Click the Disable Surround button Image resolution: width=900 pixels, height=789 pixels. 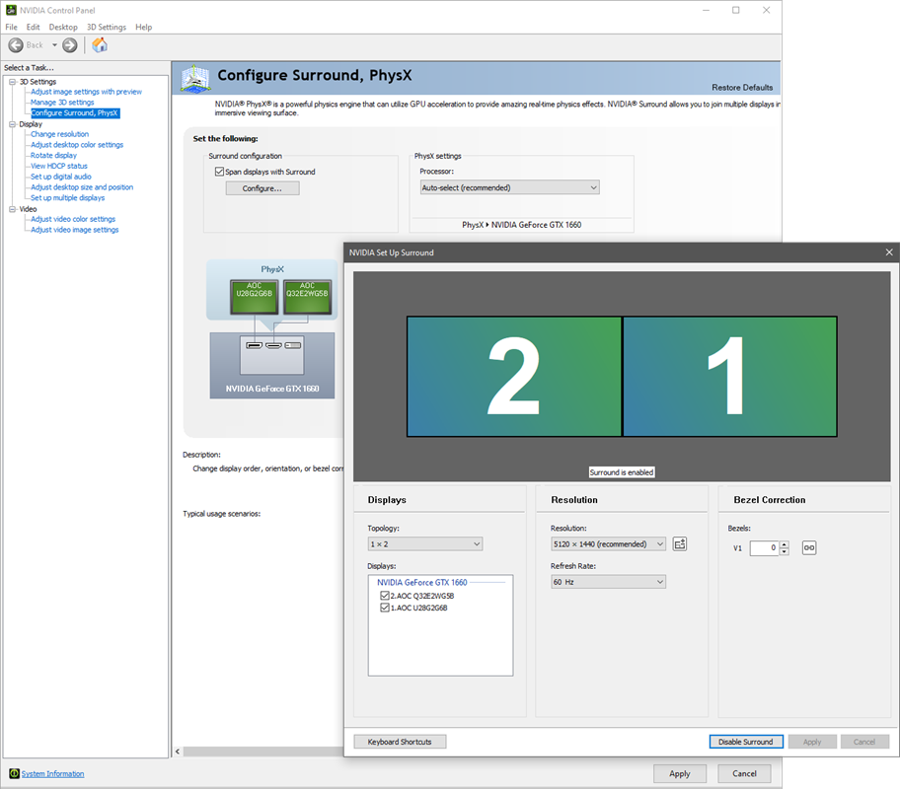point(746,742)
